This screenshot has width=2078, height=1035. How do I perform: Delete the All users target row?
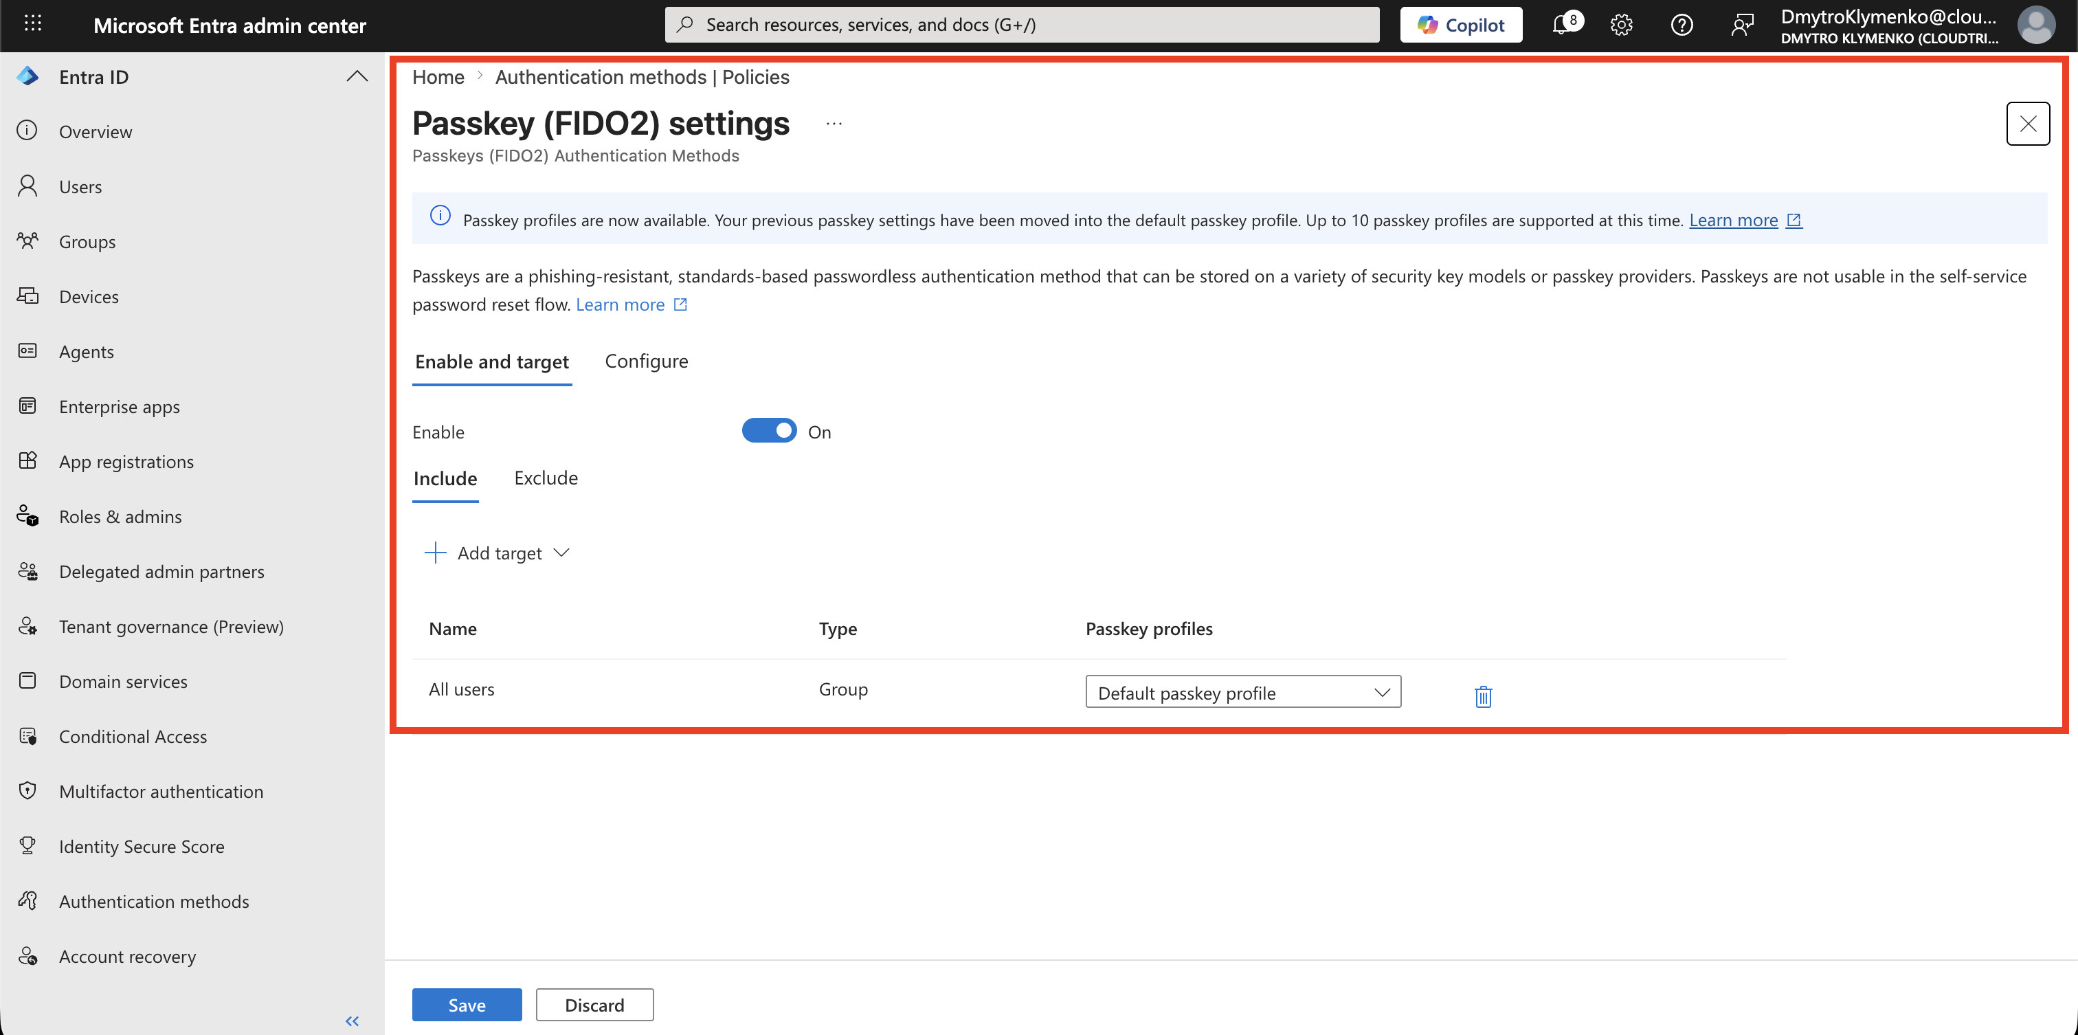pos(1483,695)
